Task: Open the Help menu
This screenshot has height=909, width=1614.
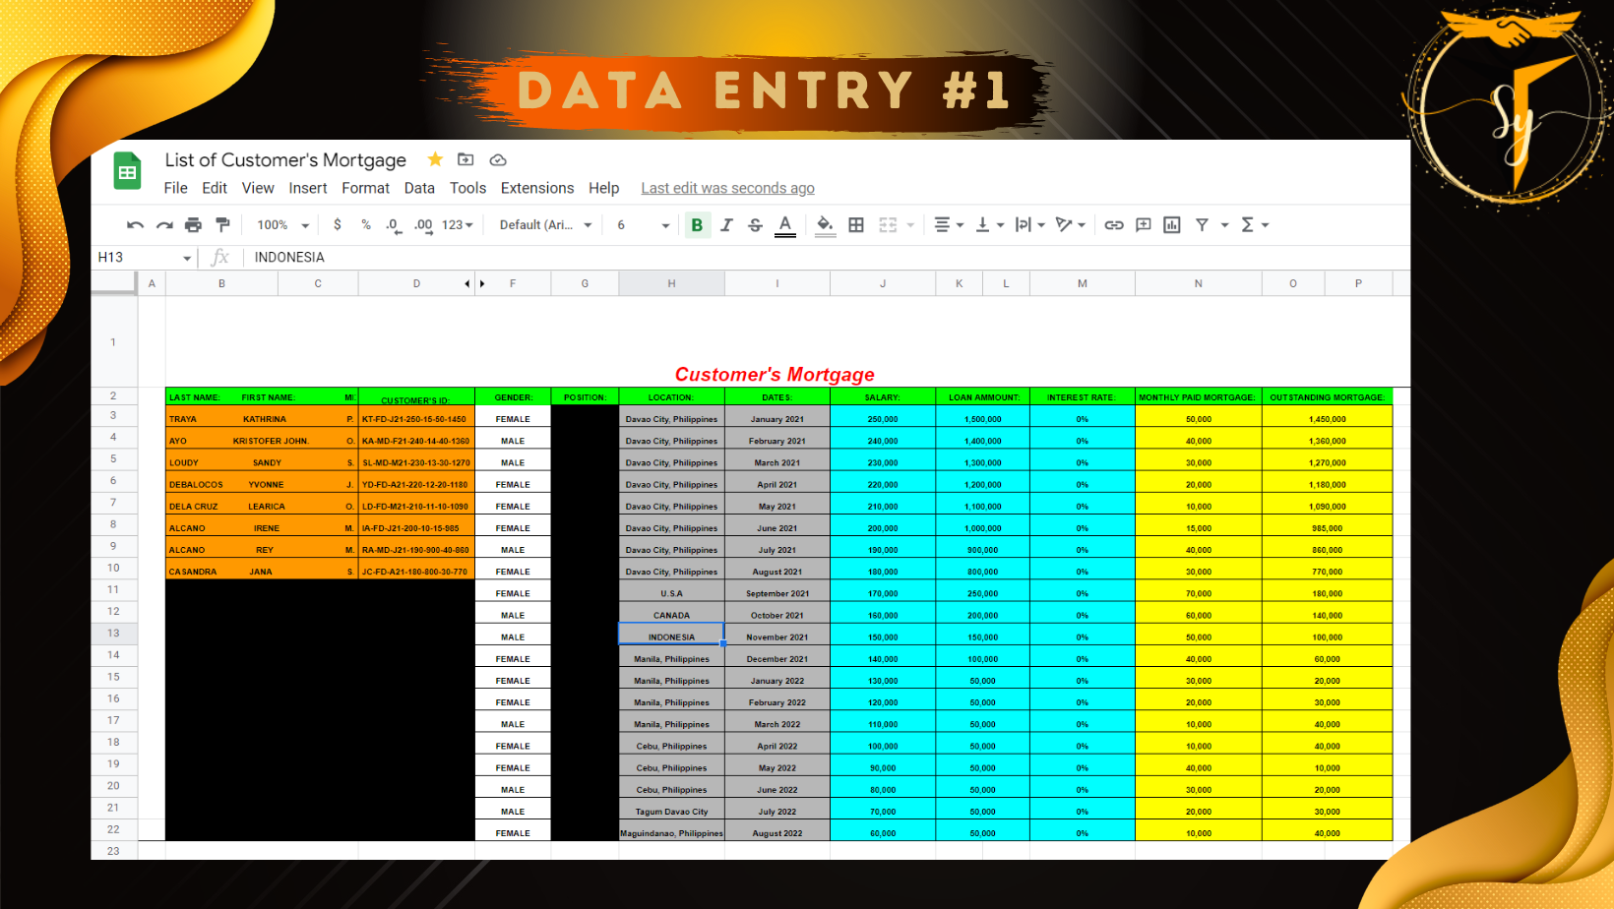Action: (604, 188)
